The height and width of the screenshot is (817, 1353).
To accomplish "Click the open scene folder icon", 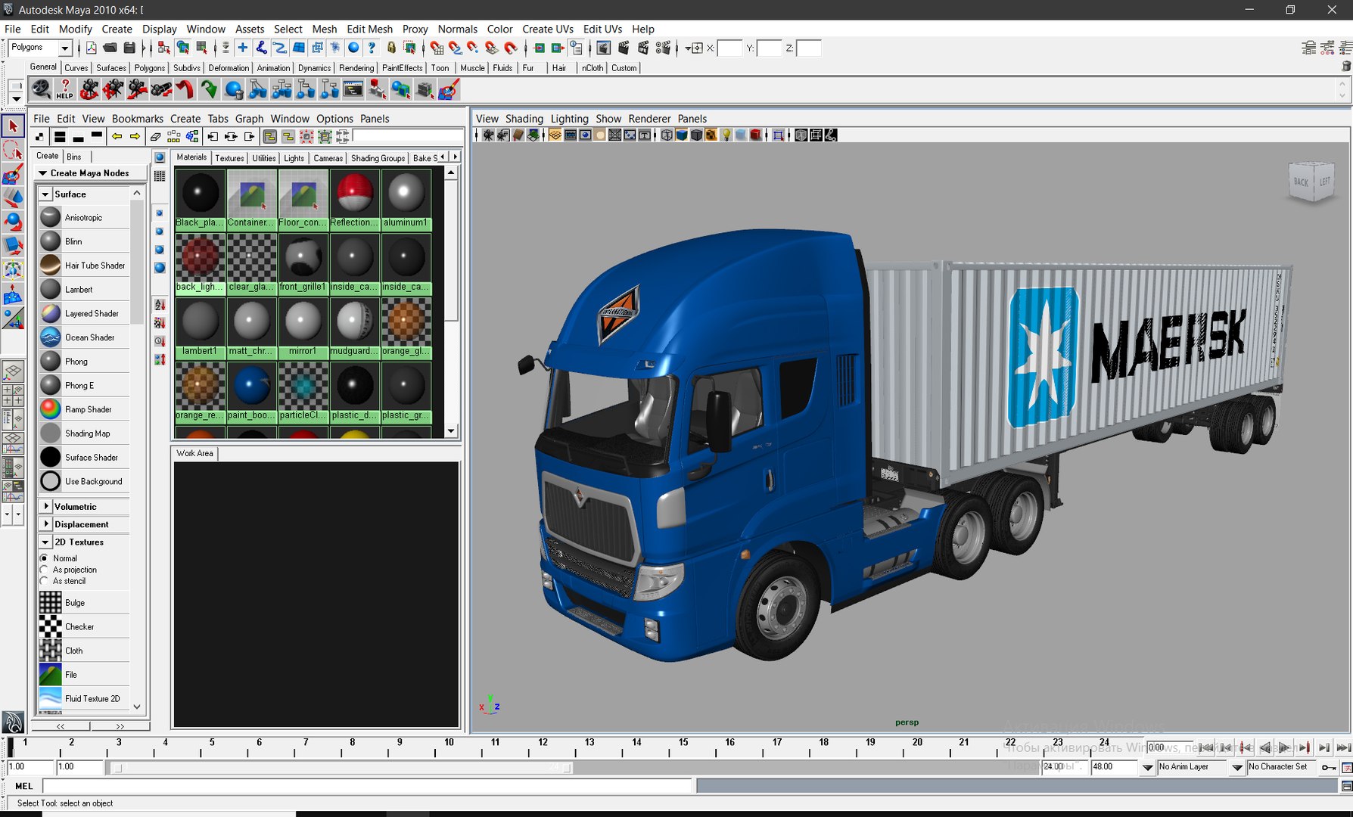I will pyautogui.click(x=110, y=48).
